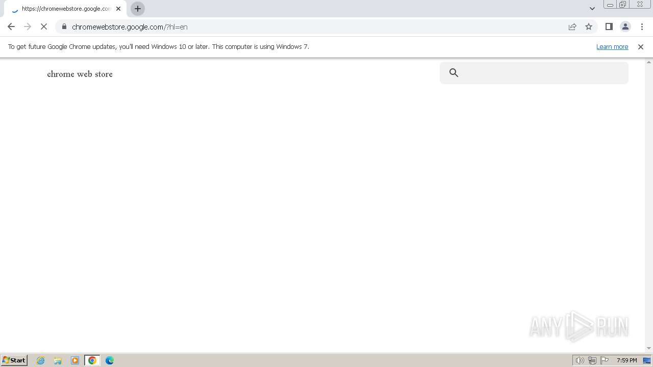Click the page scrollbar up arrow
Image resolution: width=653 pixels, height=367 pixels.
coord(649,62)
